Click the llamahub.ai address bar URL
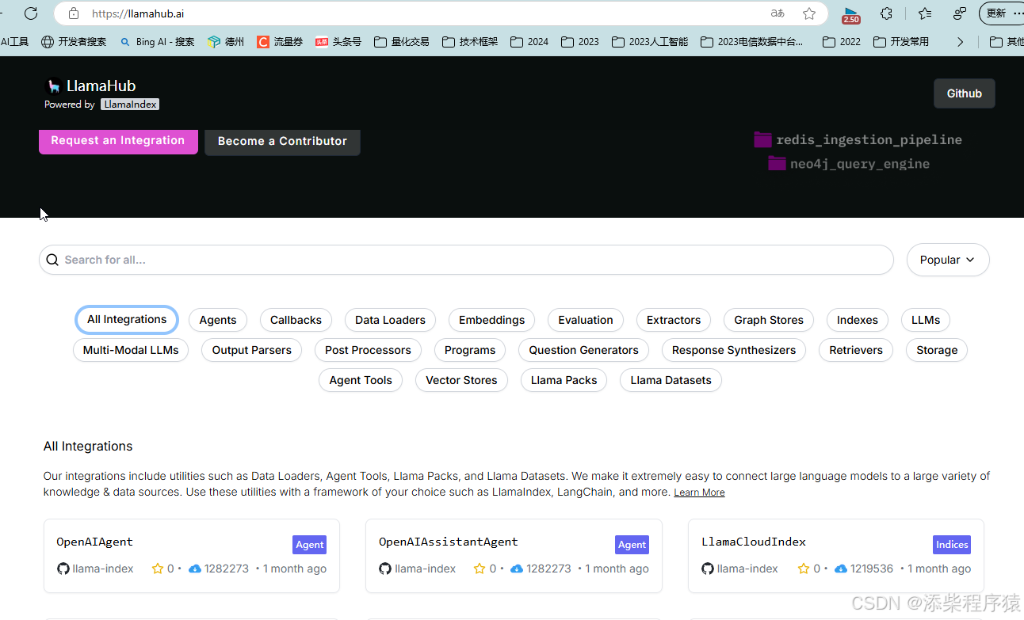The height and width of the screenshot is (620, 1024). [x=138, y=13]
